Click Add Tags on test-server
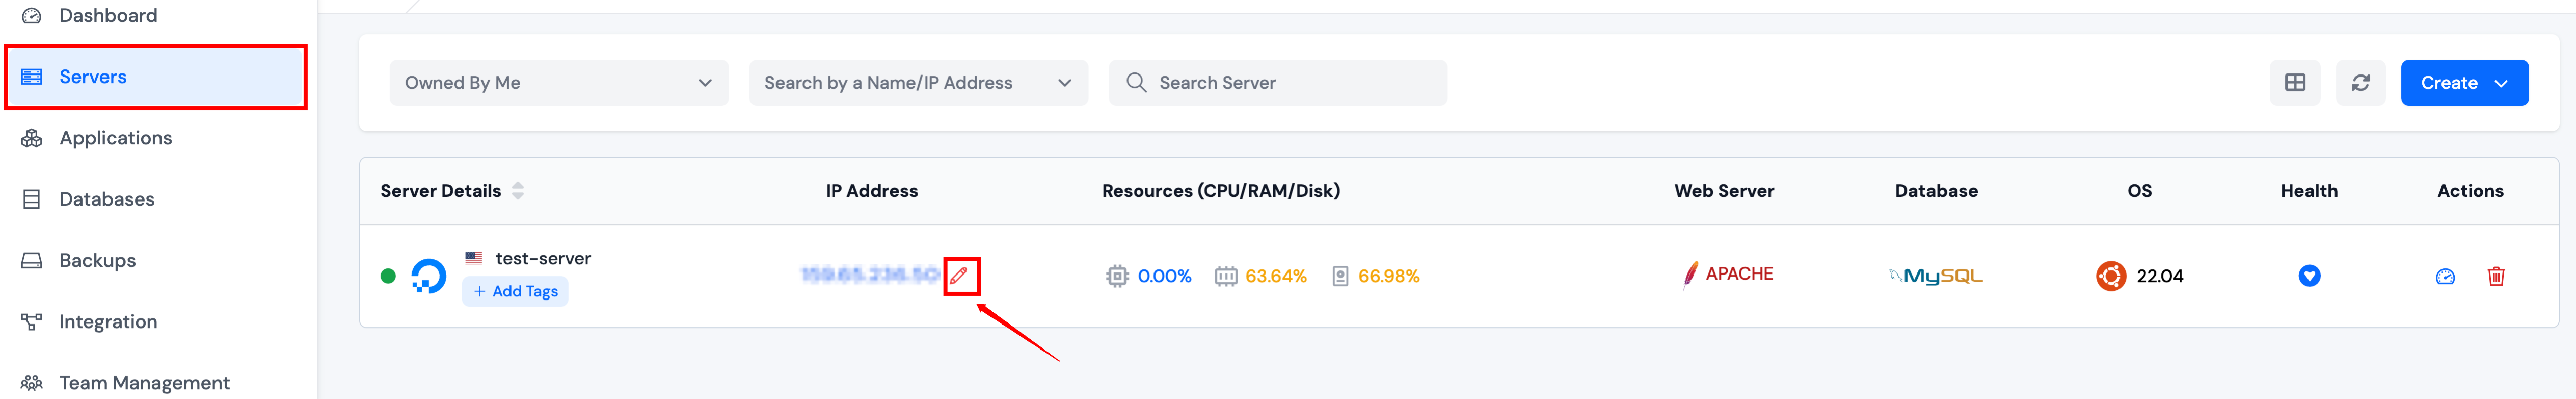Screen dimensions: 2576x399 pyautogui.click(x=515, y=292)
